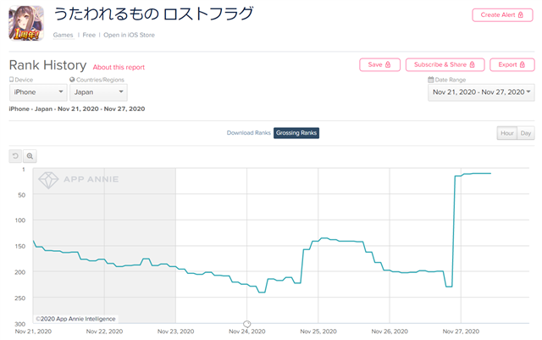Click the magnifier zoom icon

point(30,156)
